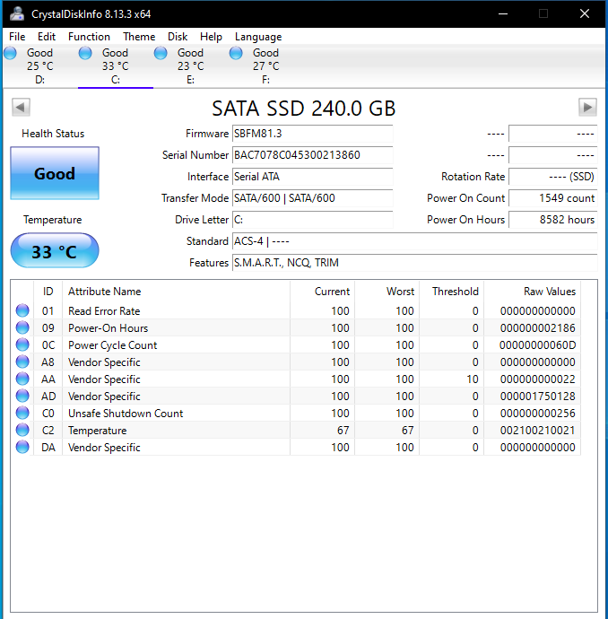Click raw value 00000000060D
Viewport: 608px width, 619px height.
(538, 345)
